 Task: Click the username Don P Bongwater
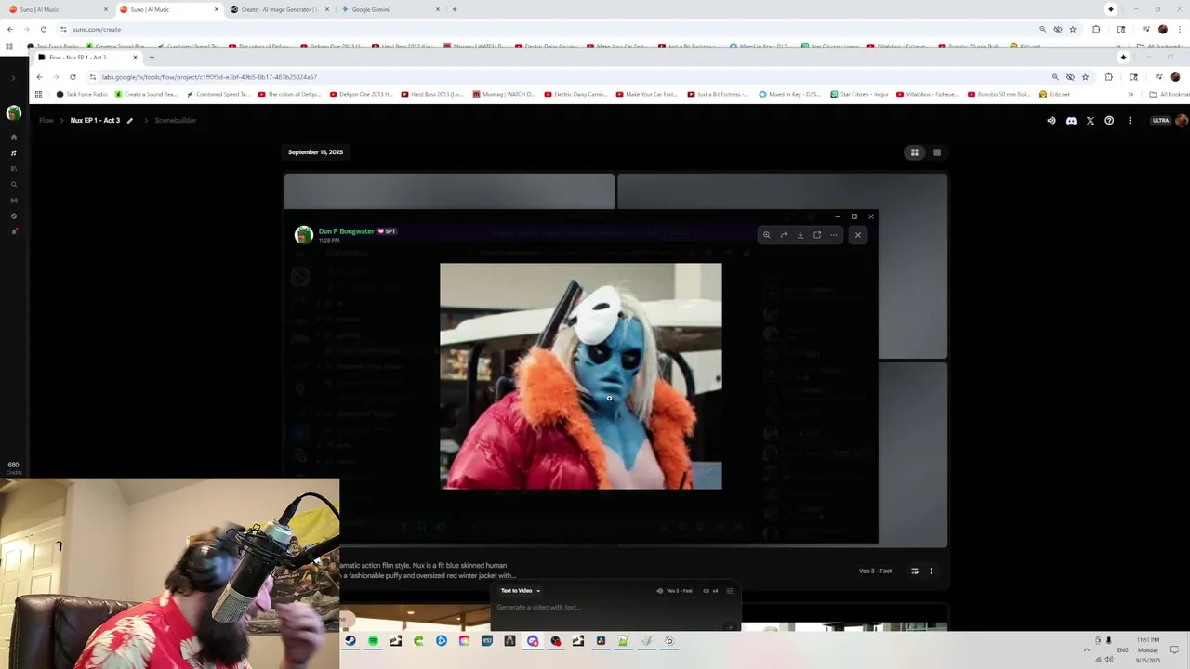click(346, 231)
